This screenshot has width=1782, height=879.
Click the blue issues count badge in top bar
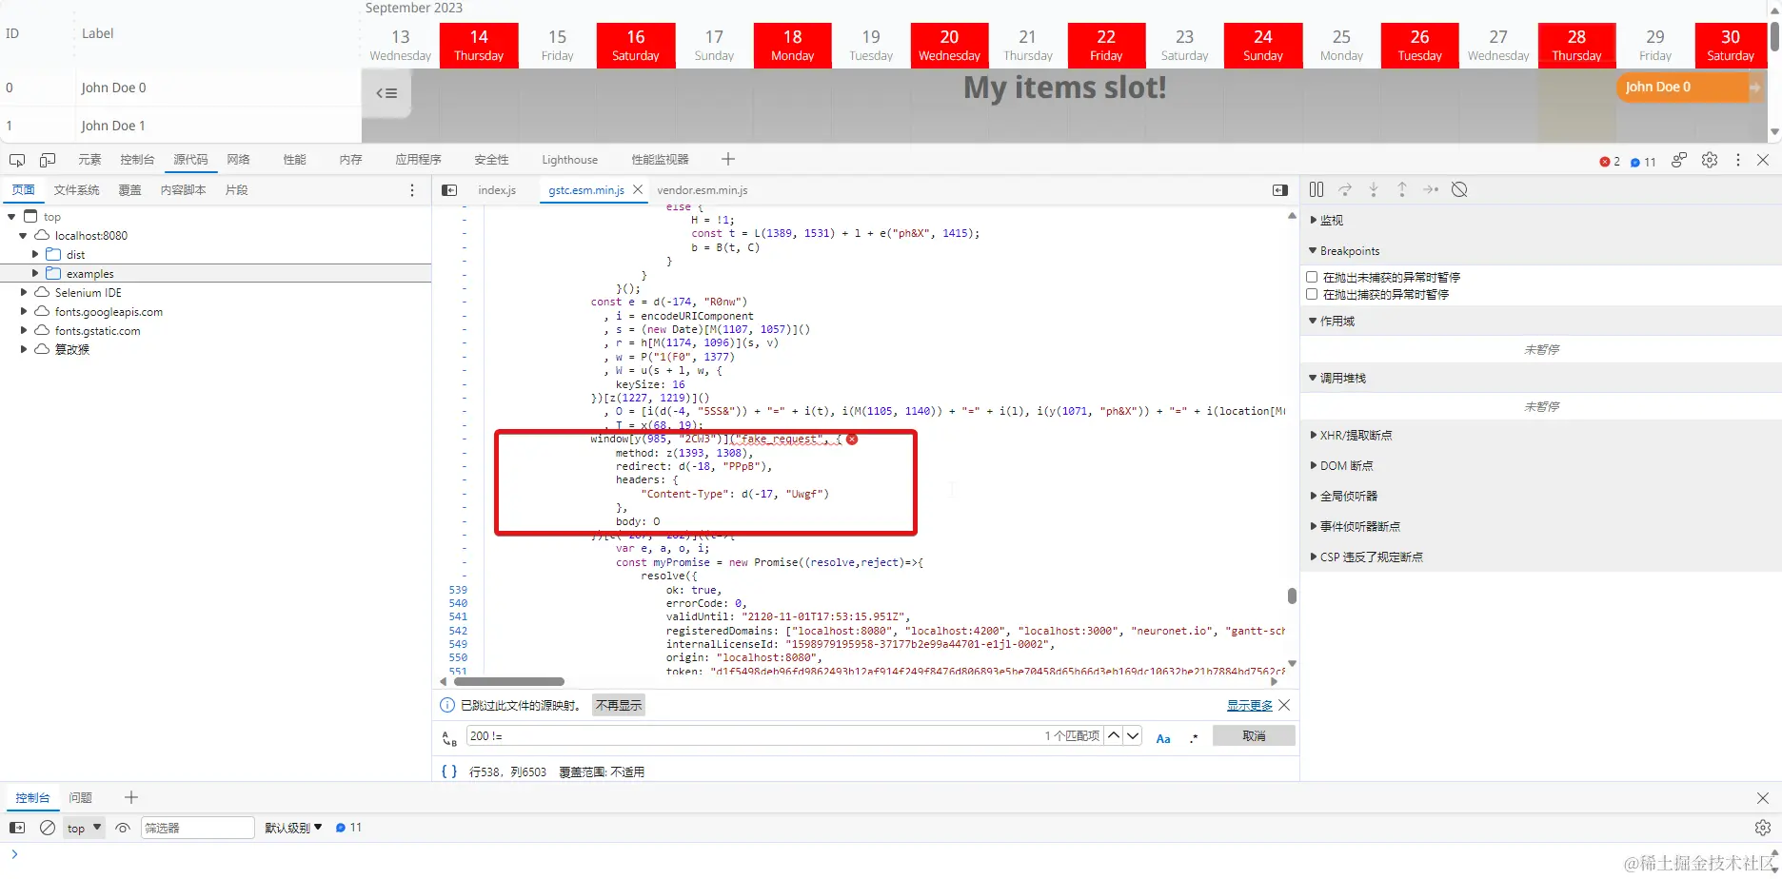[1643, 162]
